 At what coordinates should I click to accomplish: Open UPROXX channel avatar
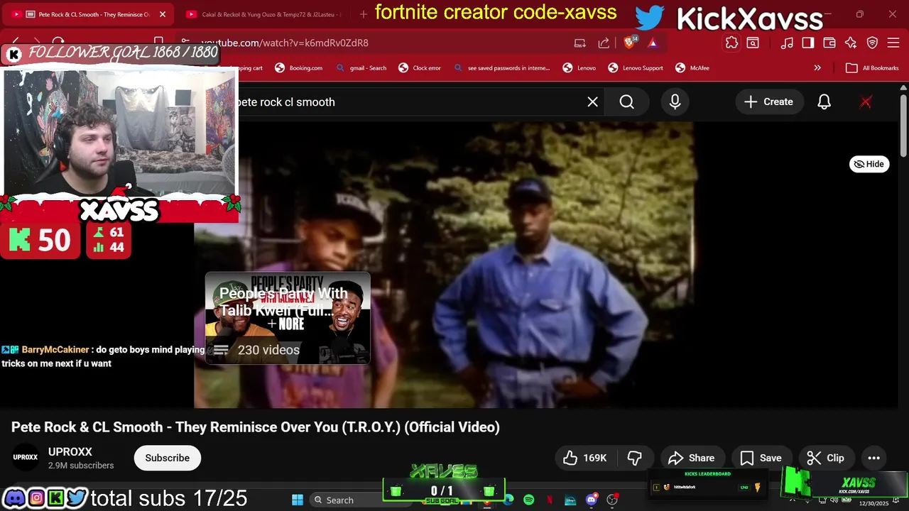[x=25, y=458]
